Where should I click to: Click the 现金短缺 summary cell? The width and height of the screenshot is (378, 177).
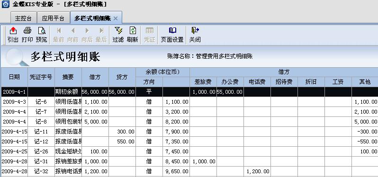click(68, 151)
